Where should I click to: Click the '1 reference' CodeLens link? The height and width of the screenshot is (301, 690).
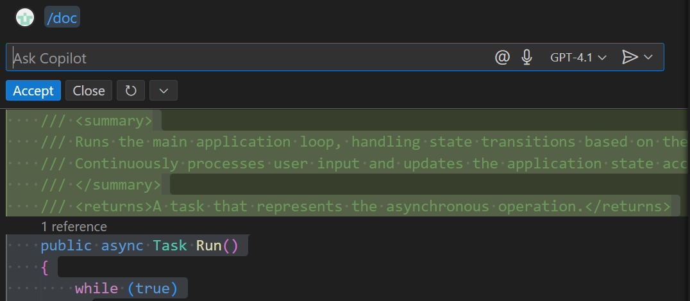click(x=74, y=227)
